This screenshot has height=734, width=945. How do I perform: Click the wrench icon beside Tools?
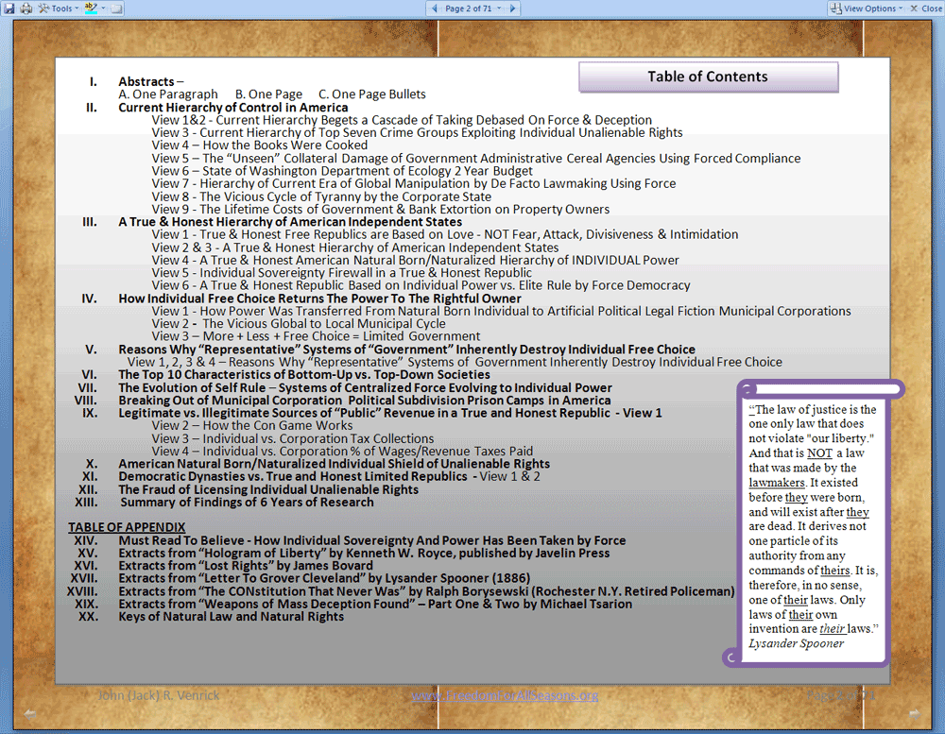43,8
